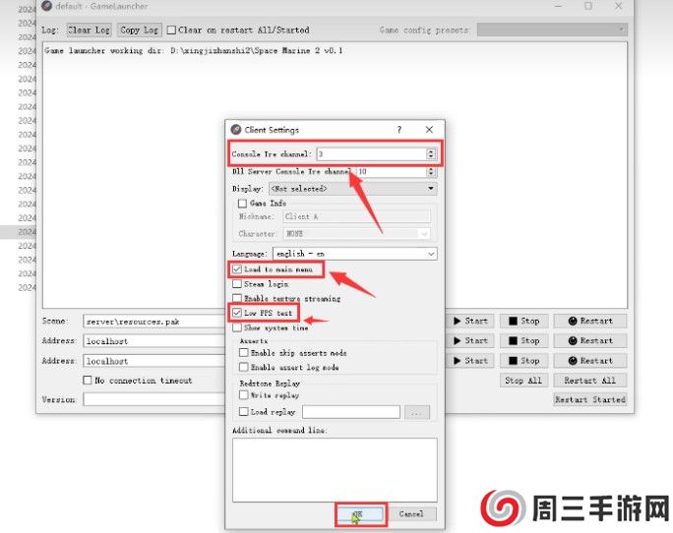Click the stepper arrows for Dll Server Console channel

click(431, 171)
